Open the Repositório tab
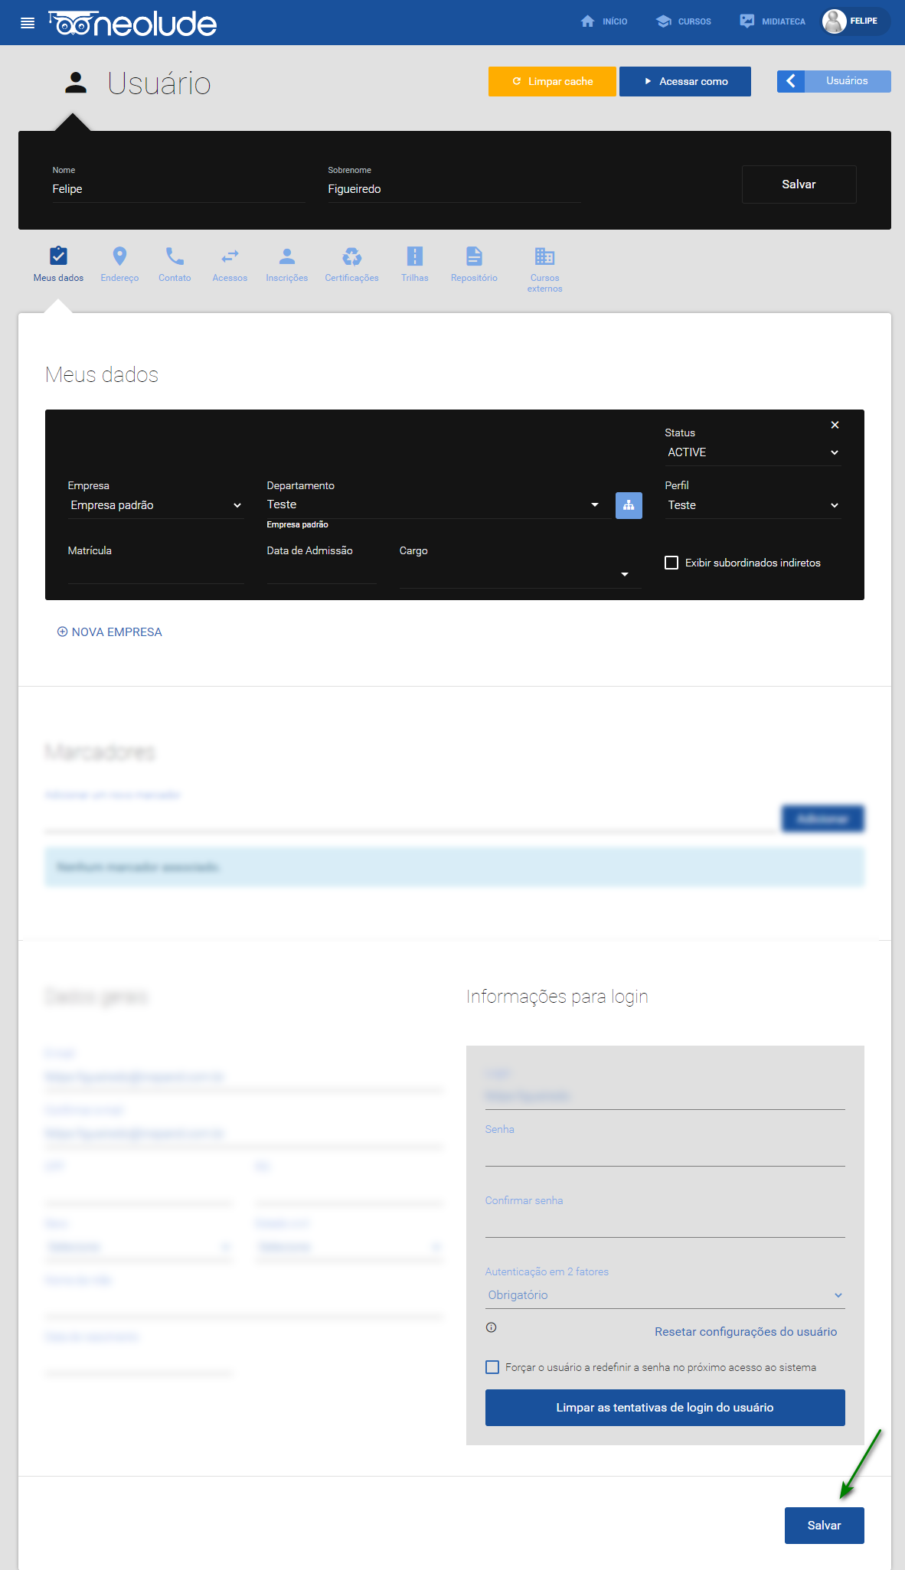 (x=474, y=265)
